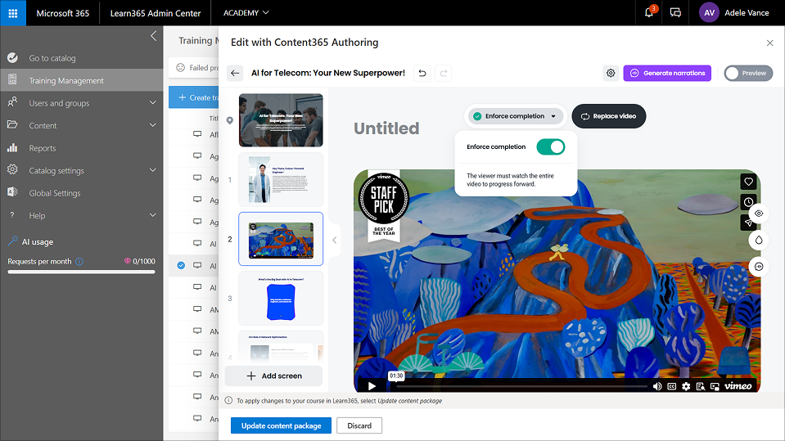Image resolution: width=785 pixels, height=441 pixels.
Task: Like the video with the heart icon
Action: [x=748, y=182]
